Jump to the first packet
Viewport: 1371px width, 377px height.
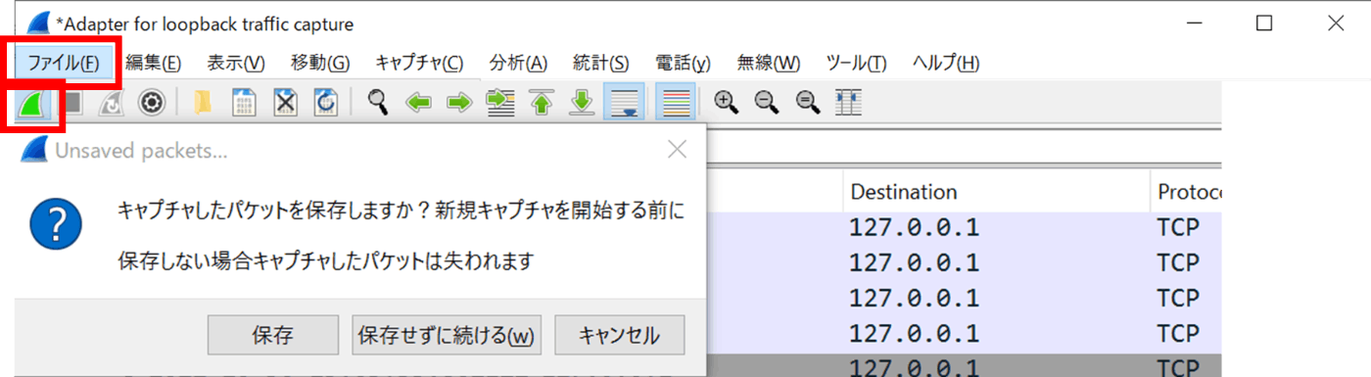tap(541, 103)
